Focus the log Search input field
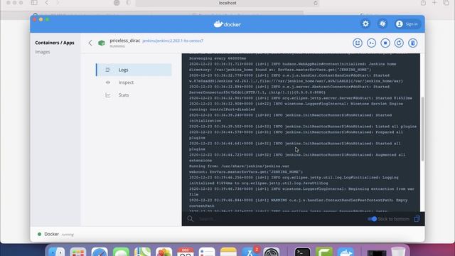455x256 pixels. click(279, 219)
